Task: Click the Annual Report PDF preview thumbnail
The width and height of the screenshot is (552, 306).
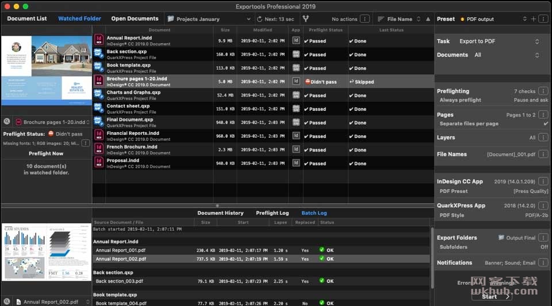Action: click(47, 252)
